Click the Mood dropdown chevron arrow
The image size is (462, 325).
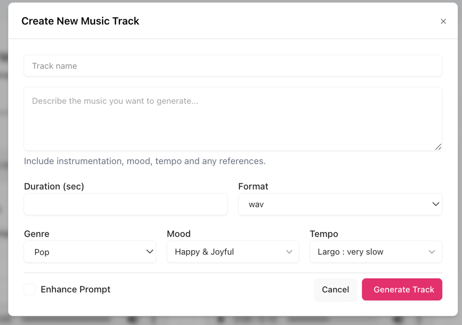pyautogui.click(x=289, y=252)
